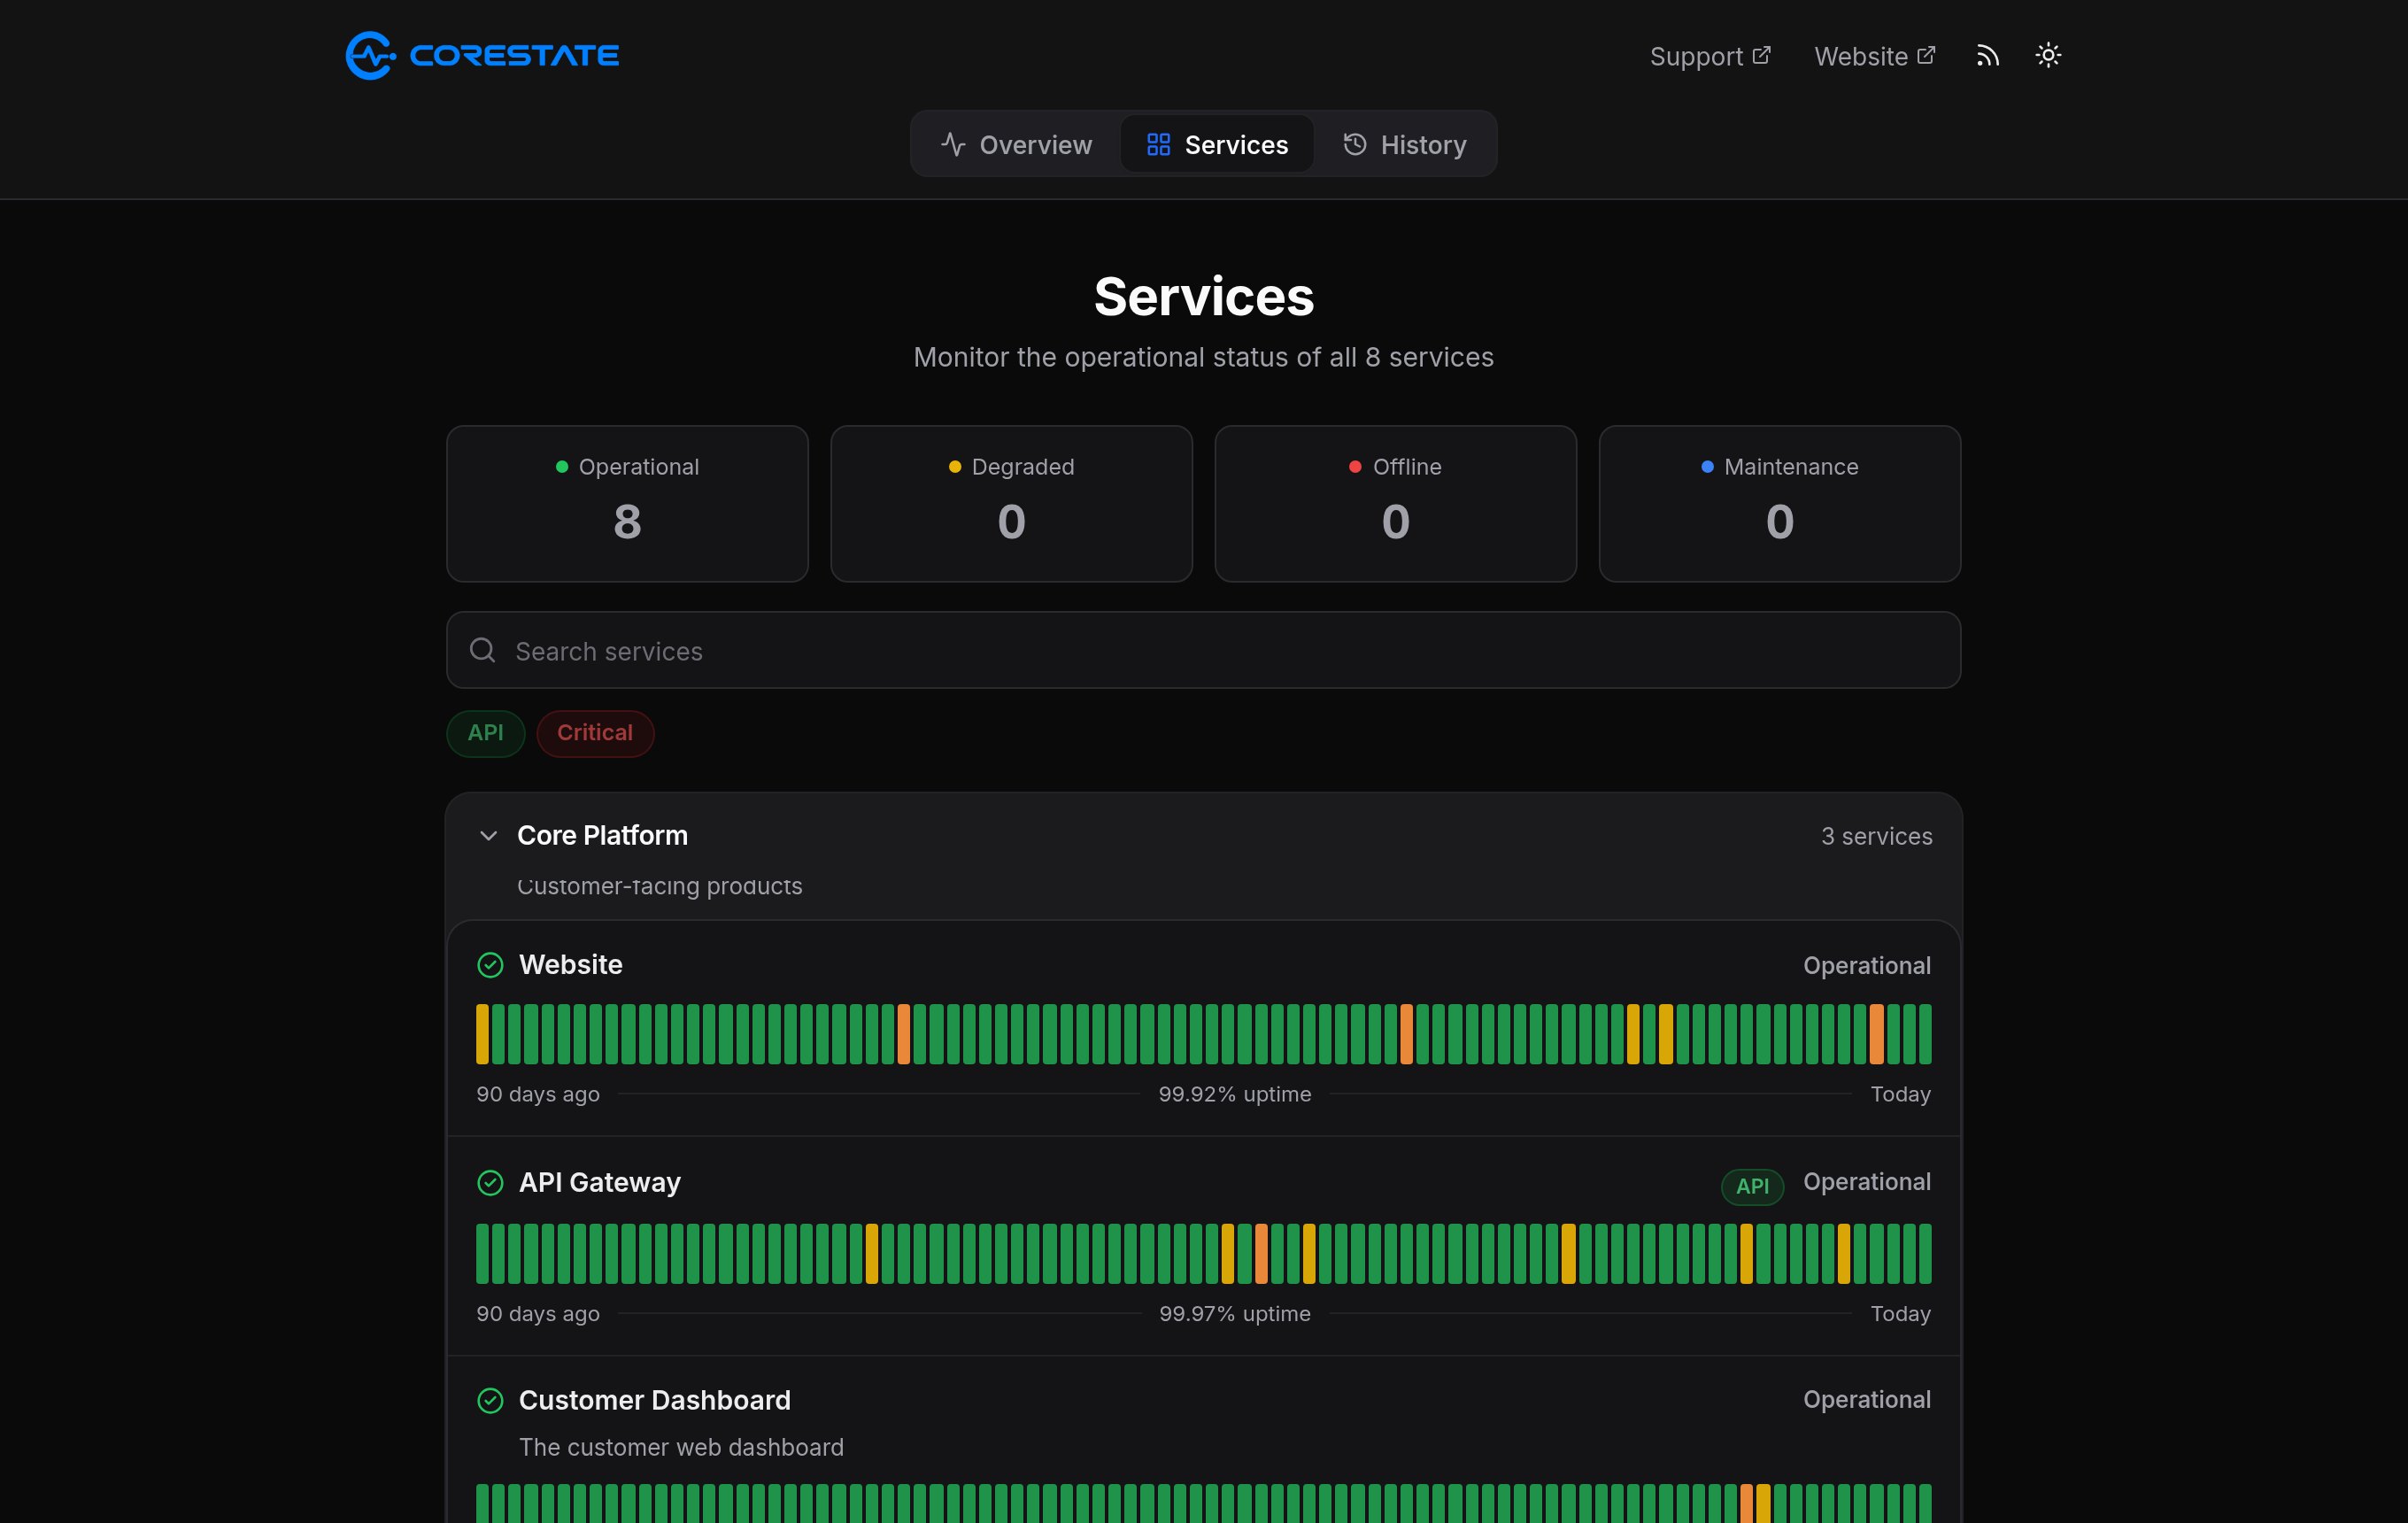Screen dimensions: 2408x1523
Task: Click the orange bar in API Gateway uptime
Action: click(x=1261, y=1253)
